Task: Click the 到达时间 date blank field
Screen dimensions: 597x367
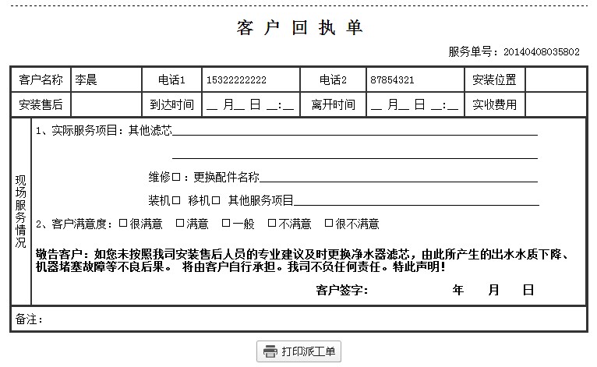Action: 250,104
